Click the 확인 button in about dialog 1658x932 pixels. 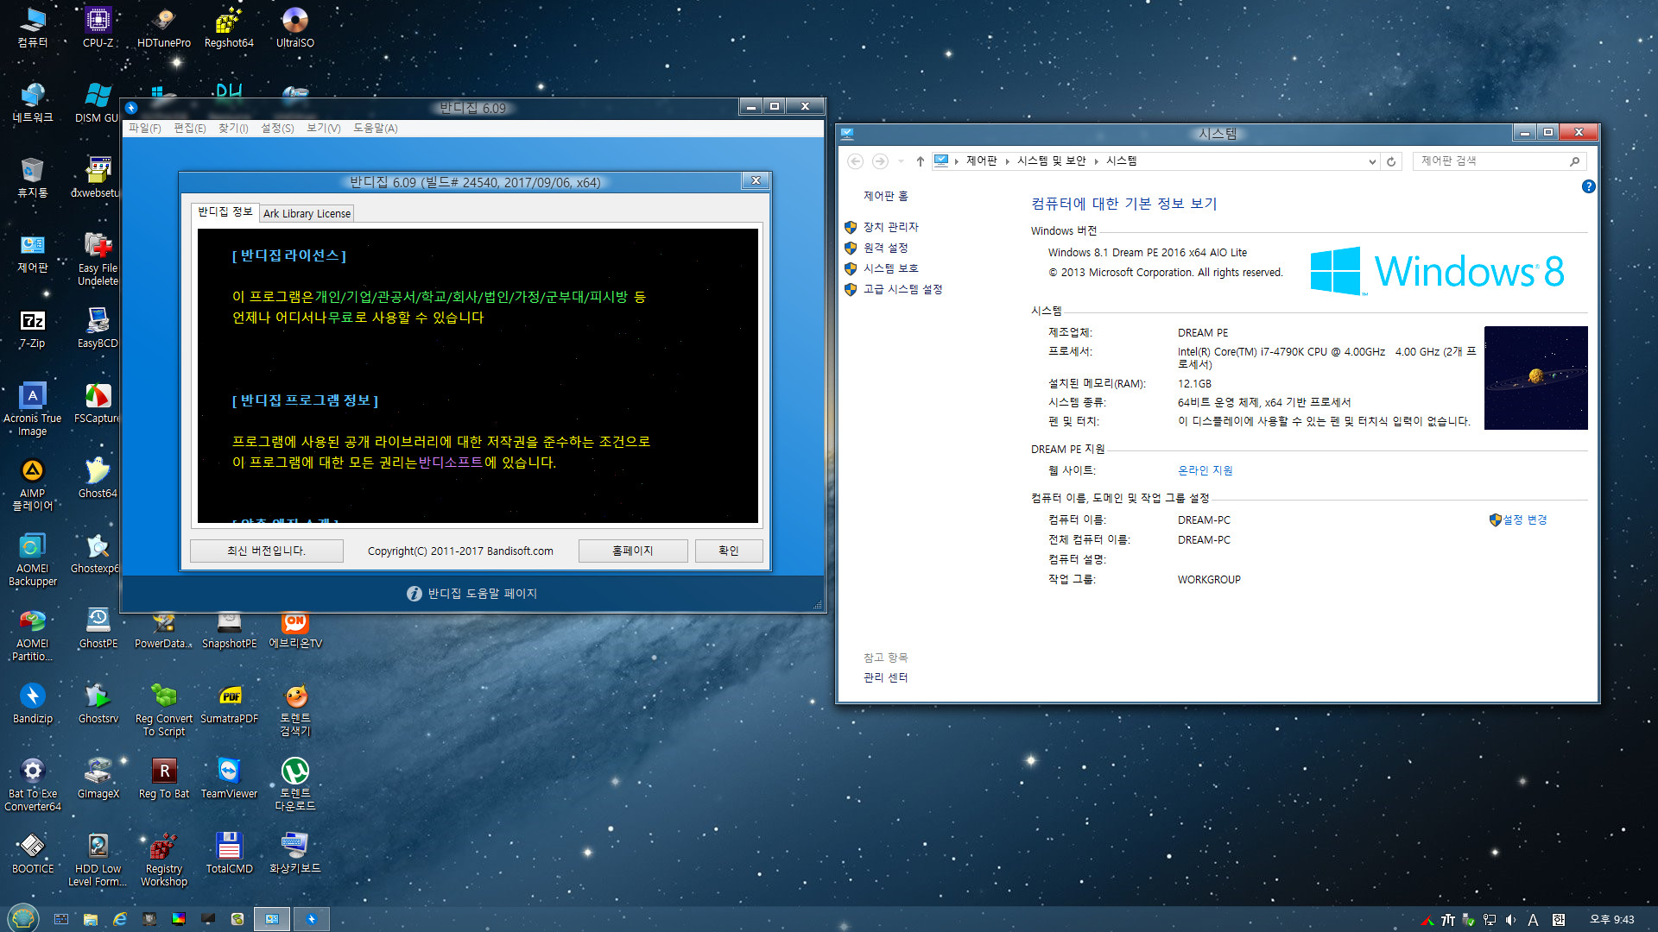(x=729, y=551)
